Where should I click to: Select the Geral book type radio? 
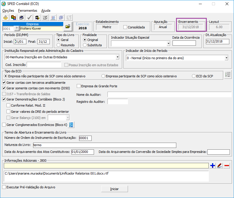[59, 40]
